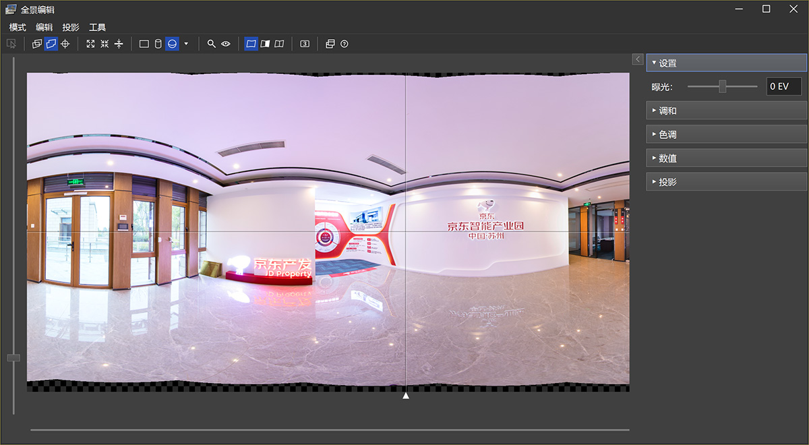Click the horizontal slider bar below panorama
Viewport: 809px width, 445px height.
(330, 429)
